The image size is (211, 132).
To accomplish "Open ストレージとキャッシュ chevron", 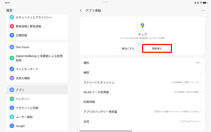I will (x=201, y=82).
